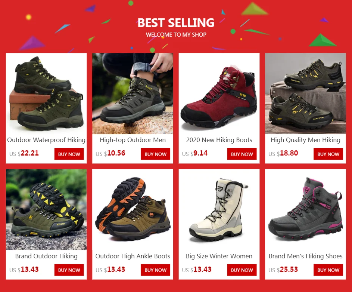The image size is (352, 292).
Task: Click Buy Now for Big Size Winter Women boots
Action: (x=242, y=270)
